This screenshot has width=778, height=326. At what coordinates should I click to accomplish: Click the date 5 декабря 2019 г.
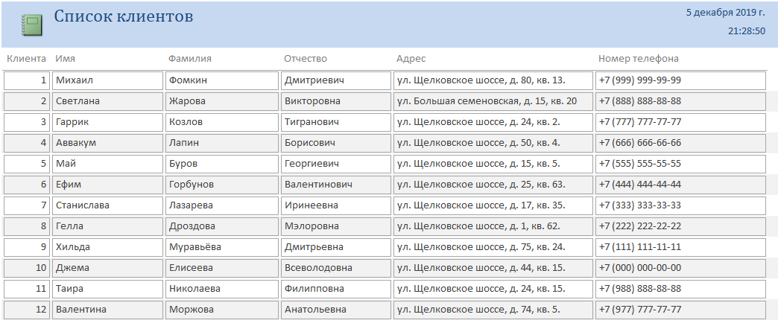(x=725, y=13)
